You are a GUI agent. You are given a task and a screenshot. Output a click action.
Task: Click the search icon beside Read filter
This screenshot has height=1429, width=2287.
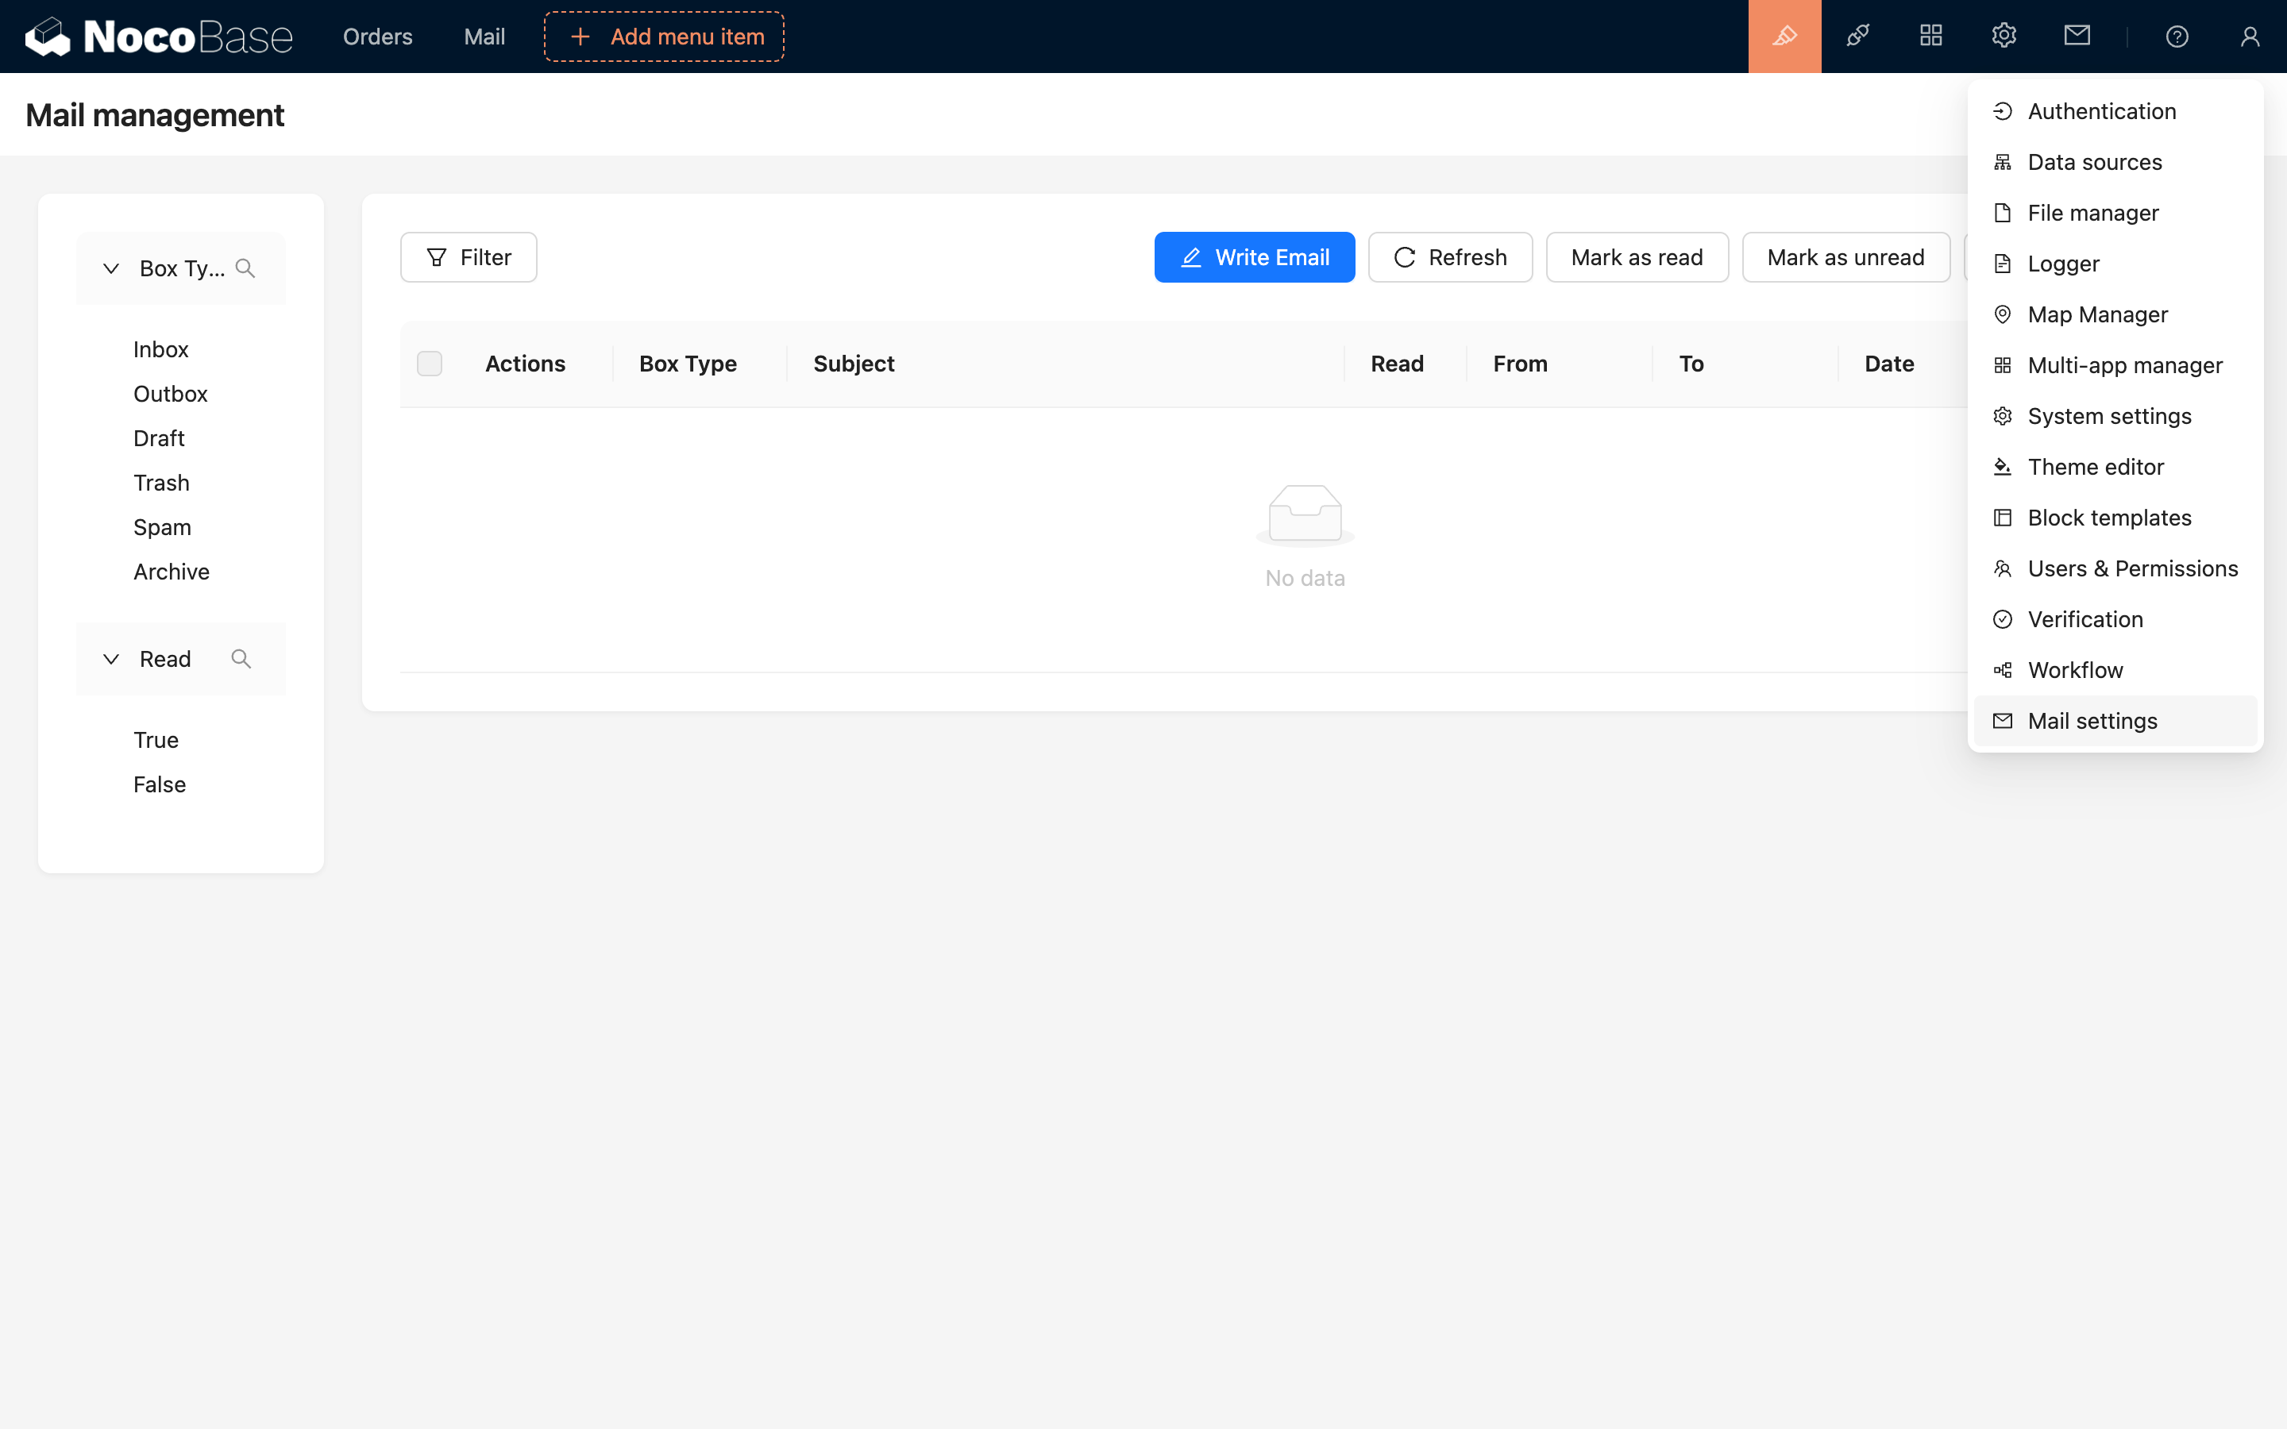(x=241, y=659)
